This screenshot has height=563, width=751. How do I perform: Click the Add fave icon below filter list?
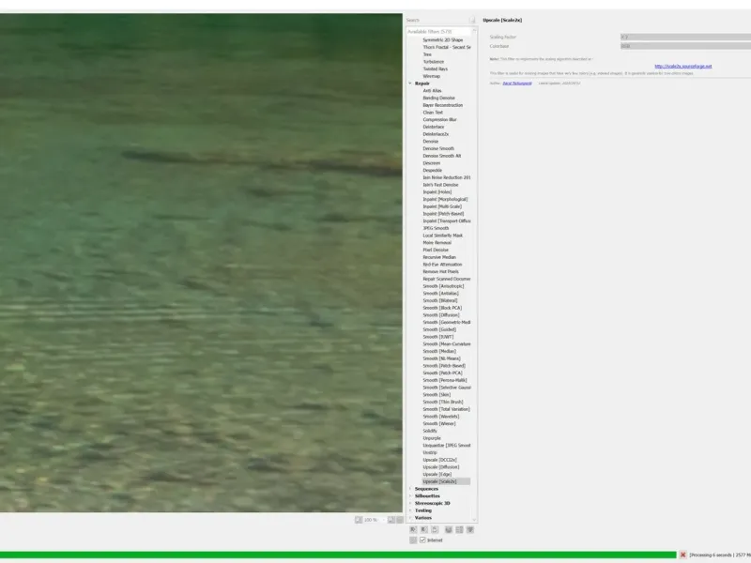point(413,529)
